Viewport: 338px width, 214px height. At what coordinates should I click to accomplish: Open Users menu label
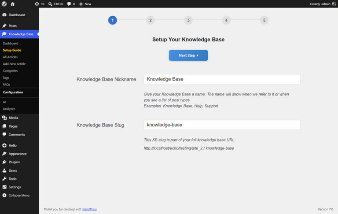click(x=13, y=170)
